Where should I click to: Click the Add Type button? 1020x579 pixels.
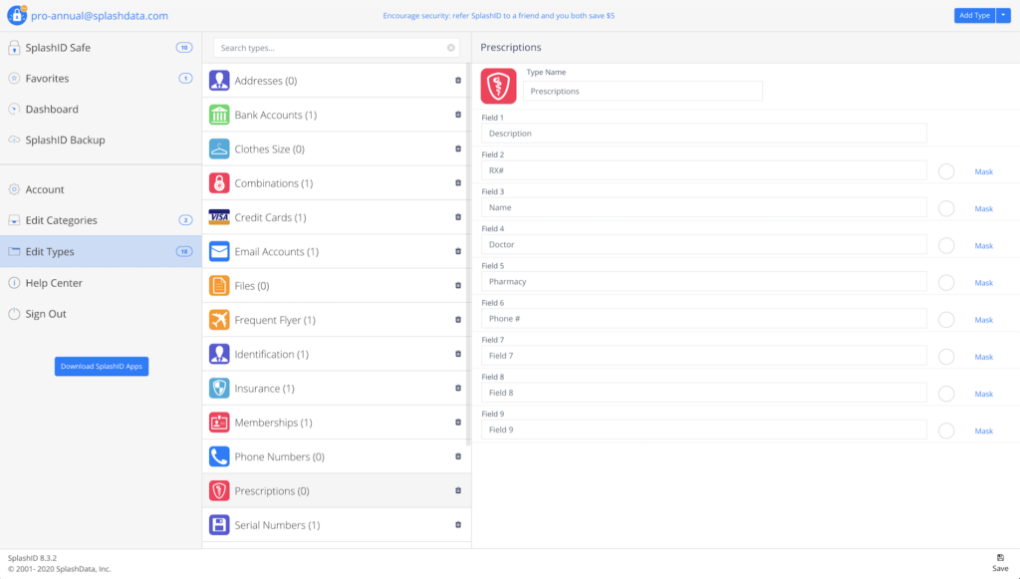973,15
